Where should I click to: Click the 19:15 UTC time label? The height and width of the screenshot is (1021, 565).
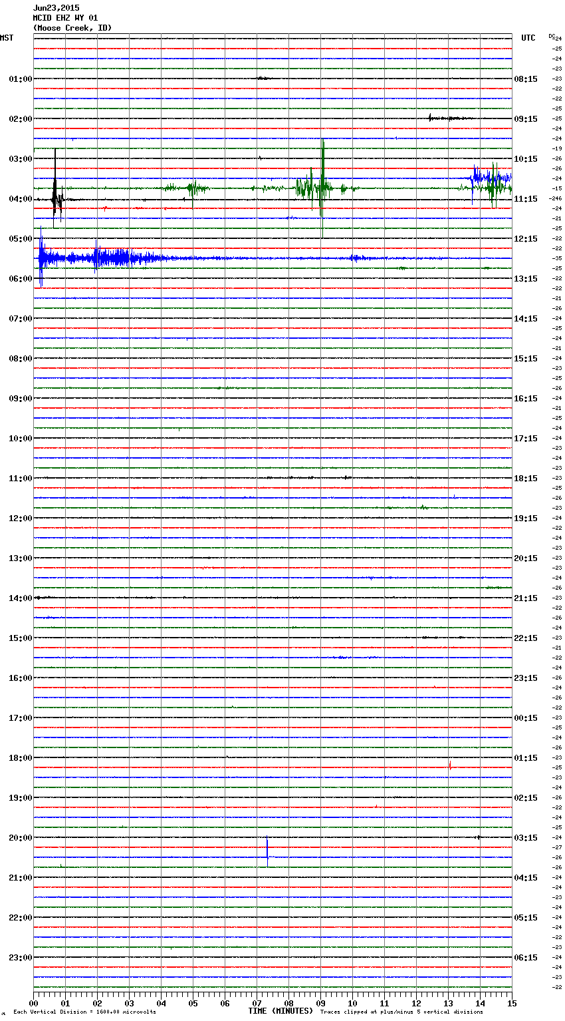pyautogui.click(x=526, y=518)
